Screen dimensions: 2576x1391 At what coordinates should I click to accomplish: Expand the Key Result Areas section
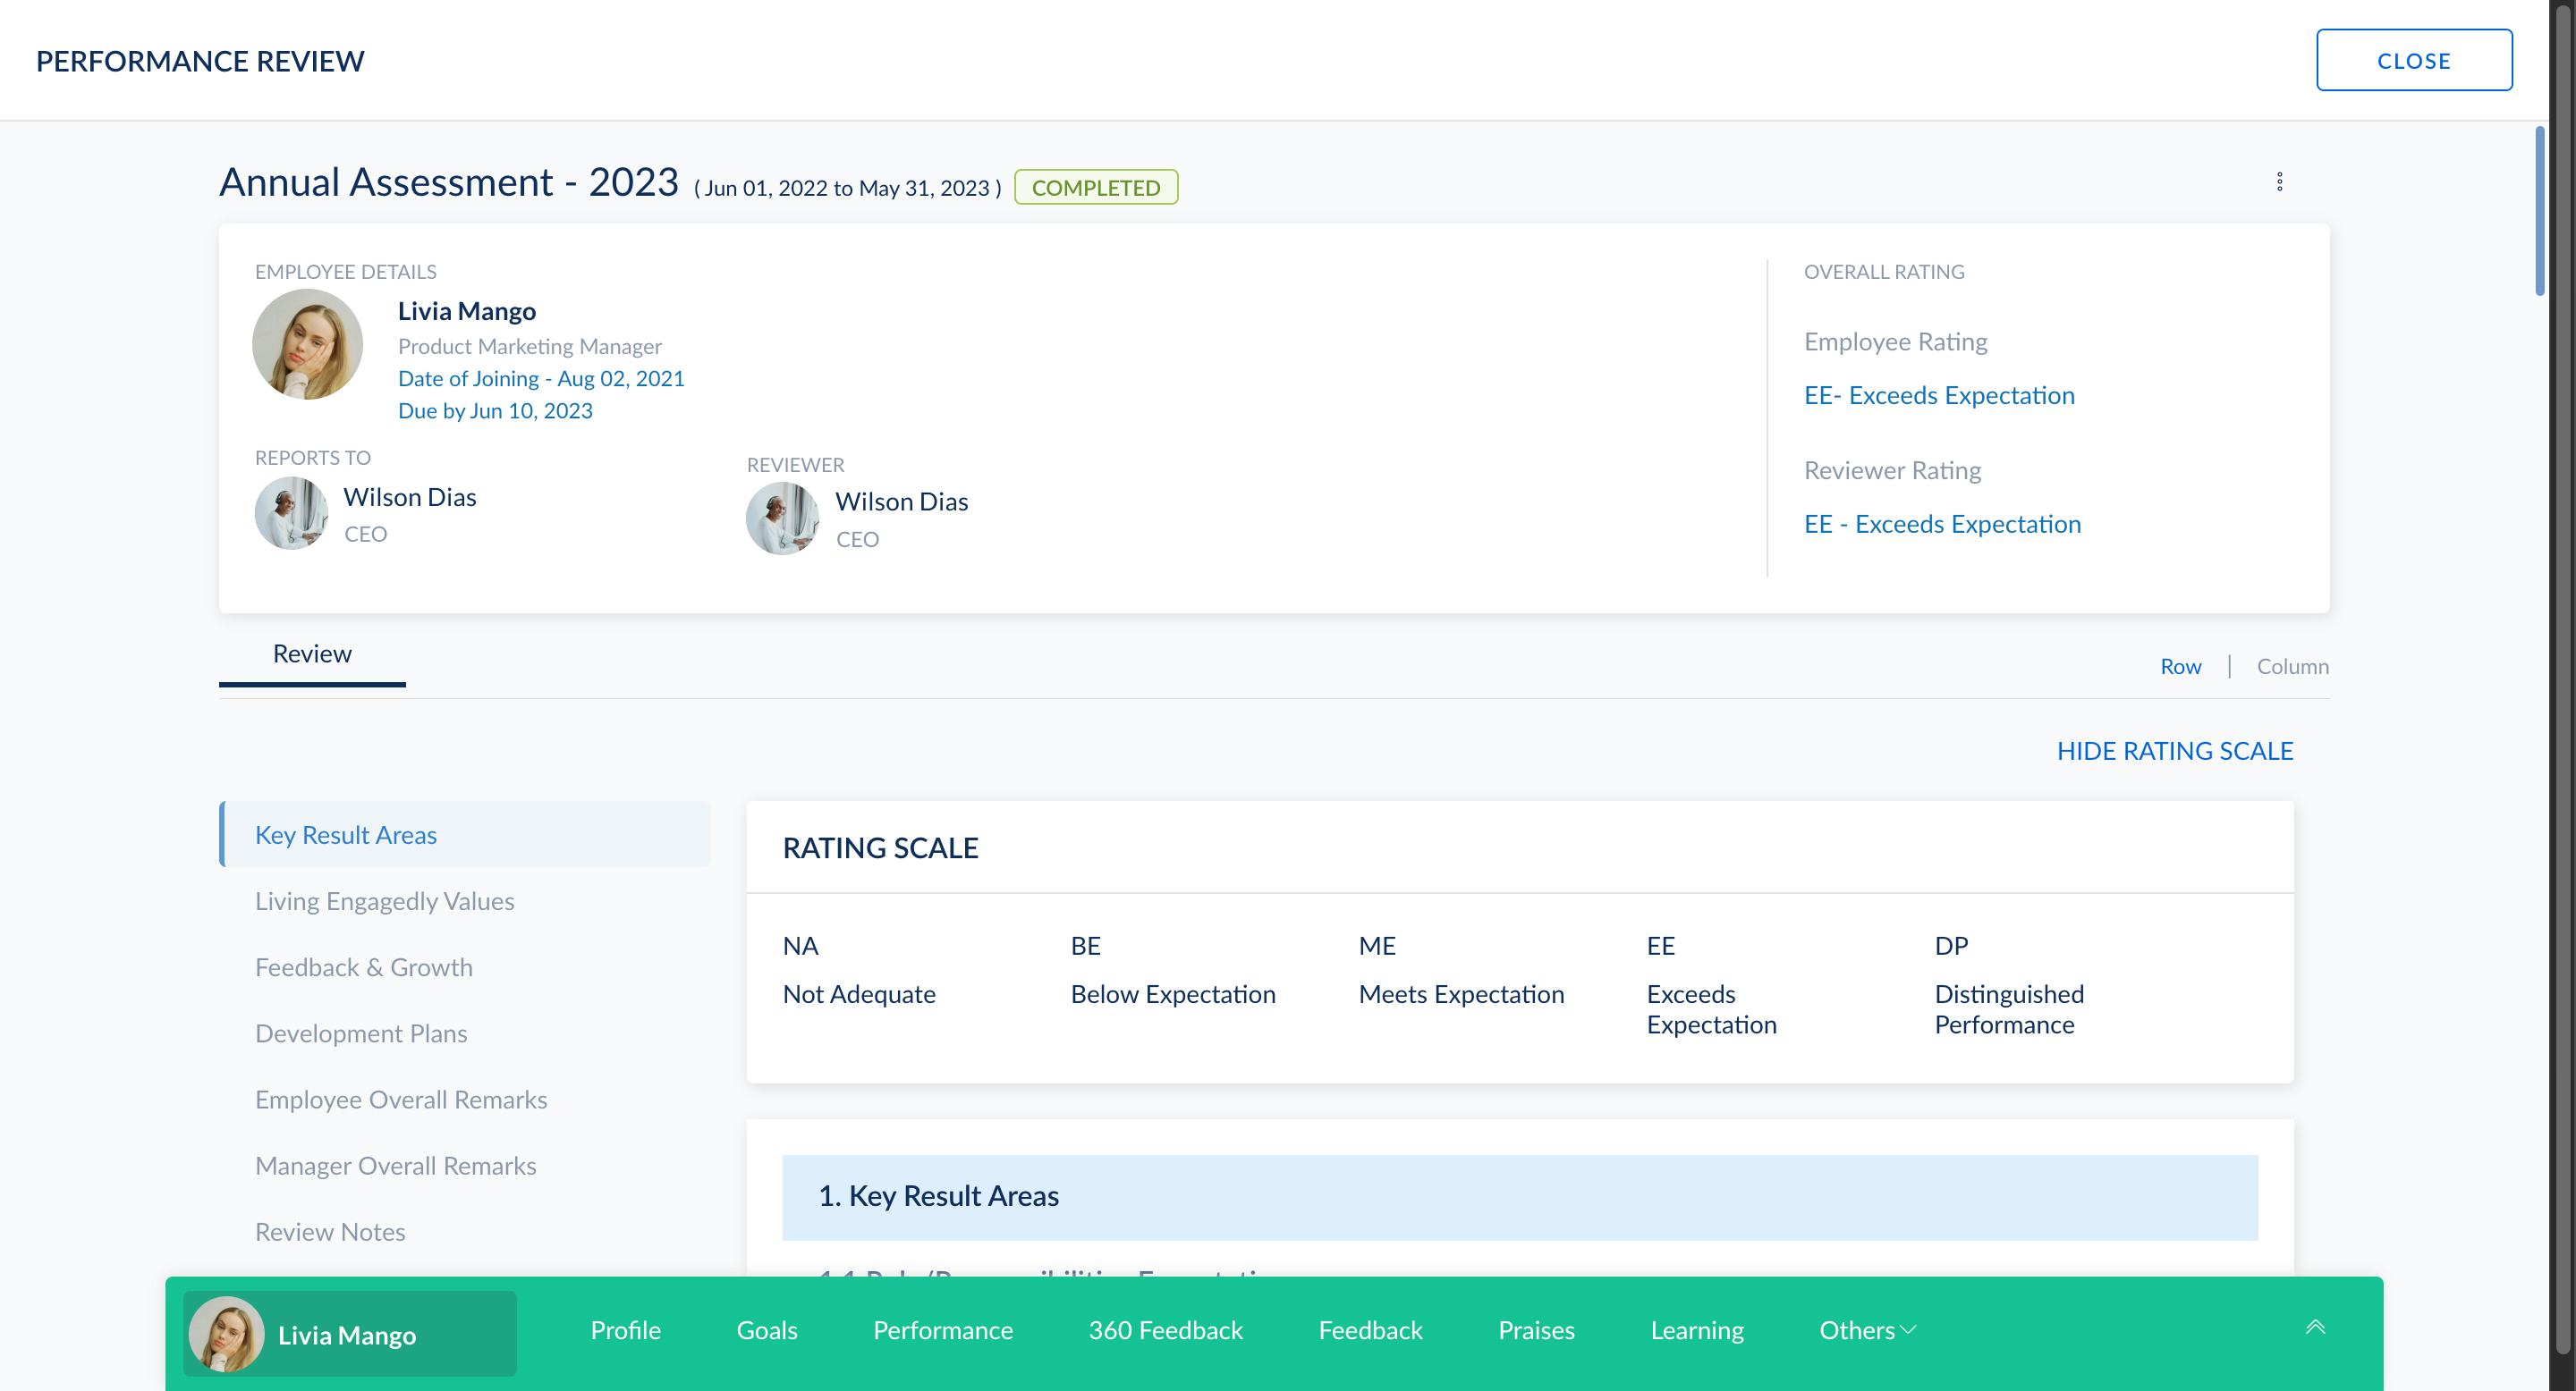[x=1521, y=1194]
